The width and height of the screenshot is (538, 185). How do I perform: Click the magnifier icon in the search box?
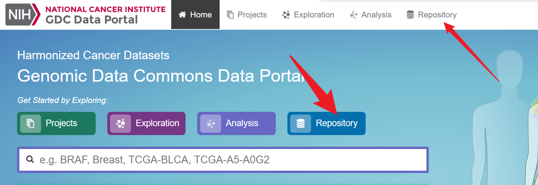30,159
